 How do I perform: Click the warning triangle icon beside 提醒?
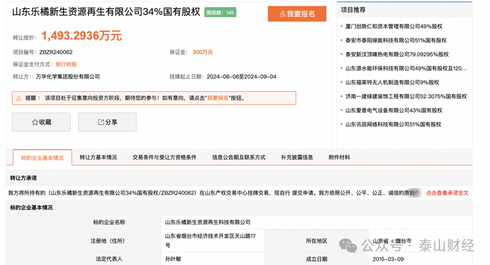19,98
